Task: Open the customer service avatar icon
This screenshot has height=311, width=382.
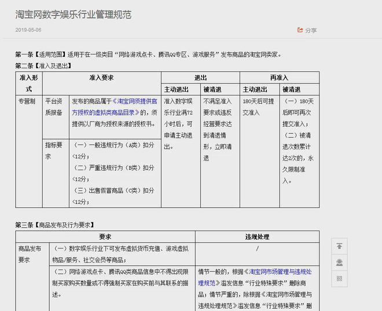Action: coord(339,262)
